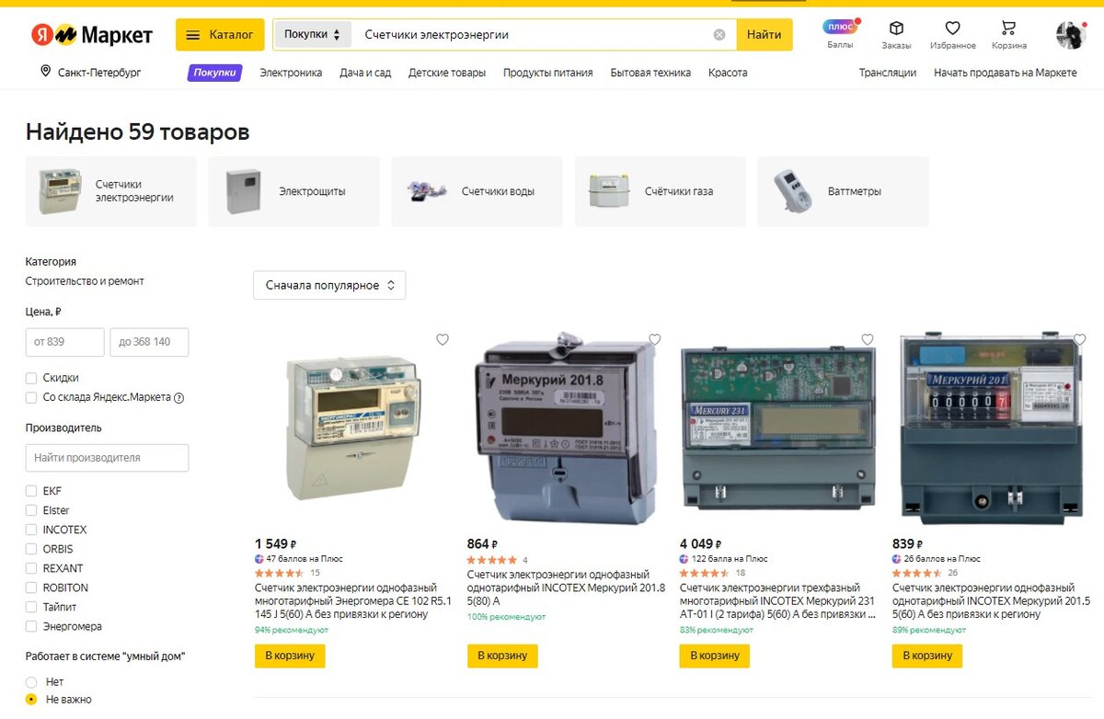Check the INCOTEX manufacturer filter

tap(31, 530)
